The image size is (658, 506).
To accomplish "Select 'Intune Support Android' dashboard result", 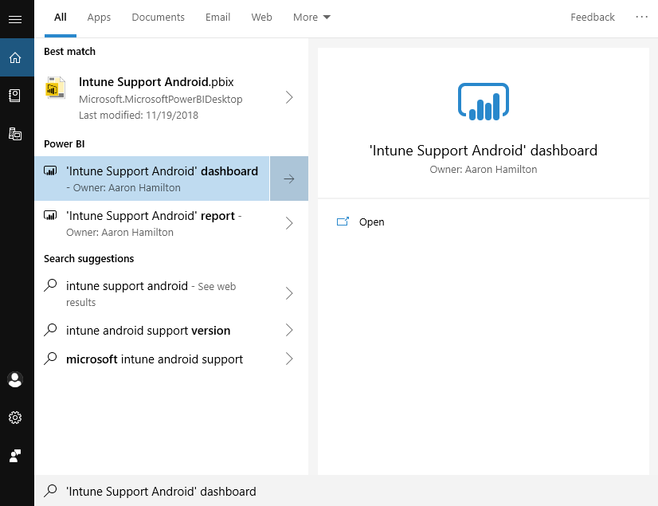I will [152, 178].
